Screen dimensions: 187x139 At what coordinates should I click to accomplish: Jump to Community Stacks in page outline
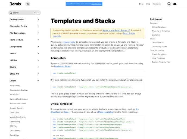(159, 46)
